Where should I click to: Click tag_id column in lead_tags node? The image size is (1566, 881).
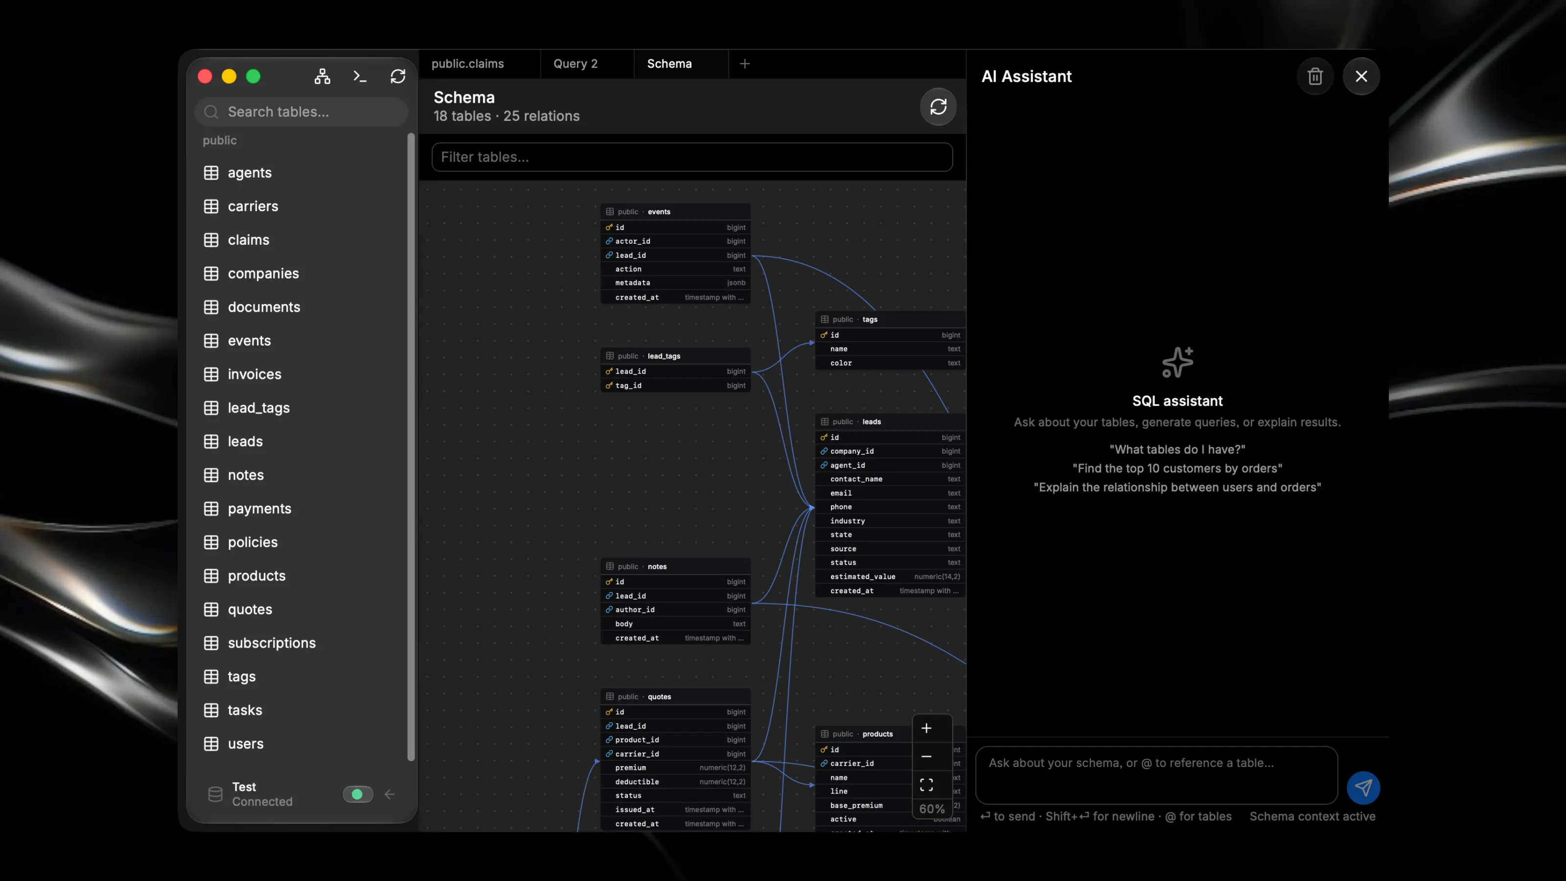tap(675, 386)
